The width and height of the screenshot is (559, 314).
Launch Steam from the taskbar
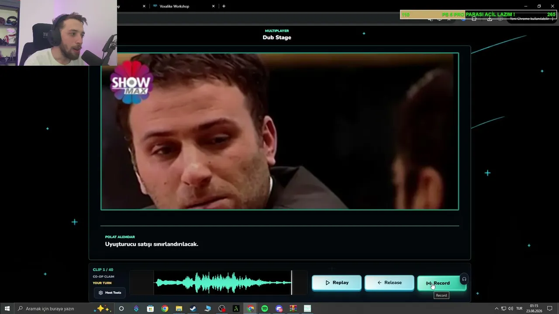pos(193,309)
